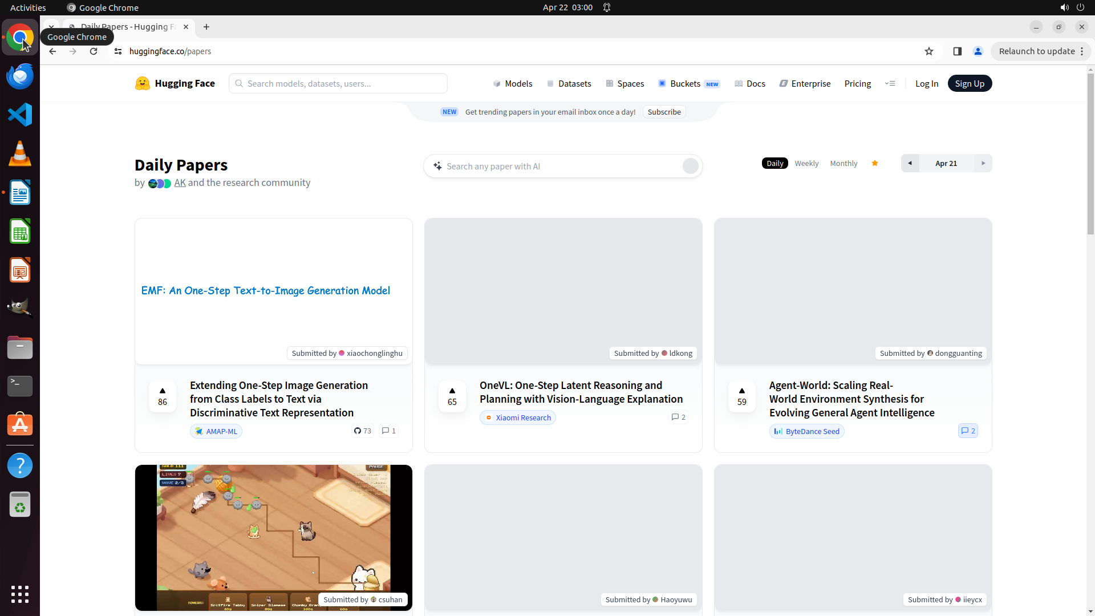Open the Spaces nav item
Screen dimensions: 1095x616
coord(625,83)
